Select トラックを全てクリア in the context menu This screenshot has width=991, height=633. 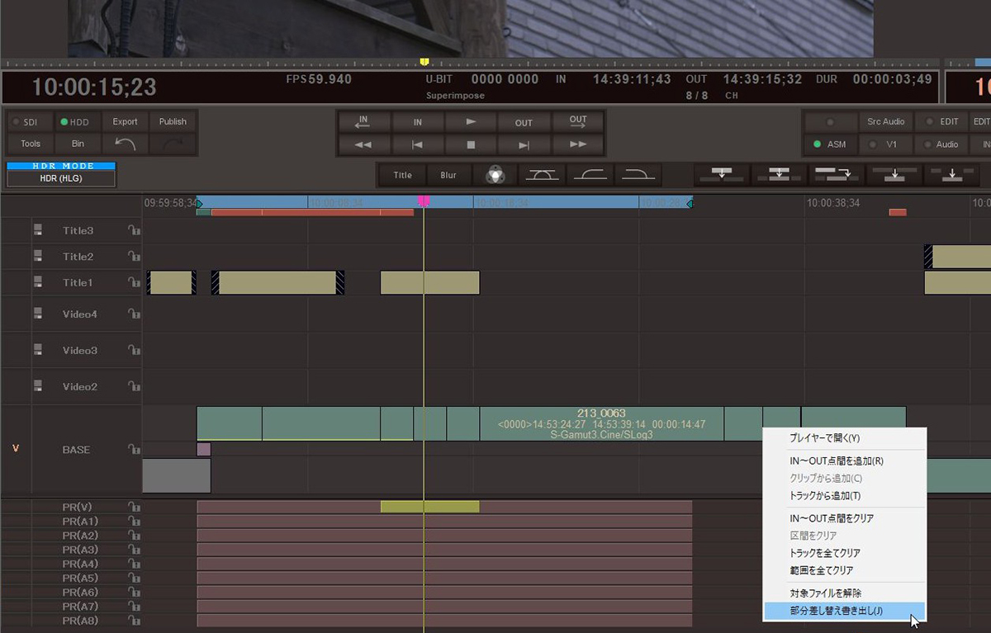click(824, 553)
